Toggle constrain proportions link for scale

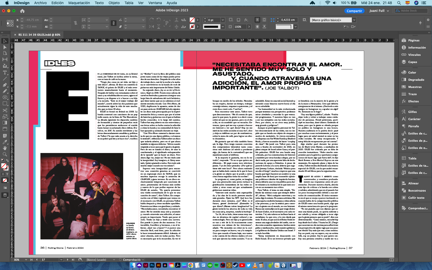113,23
